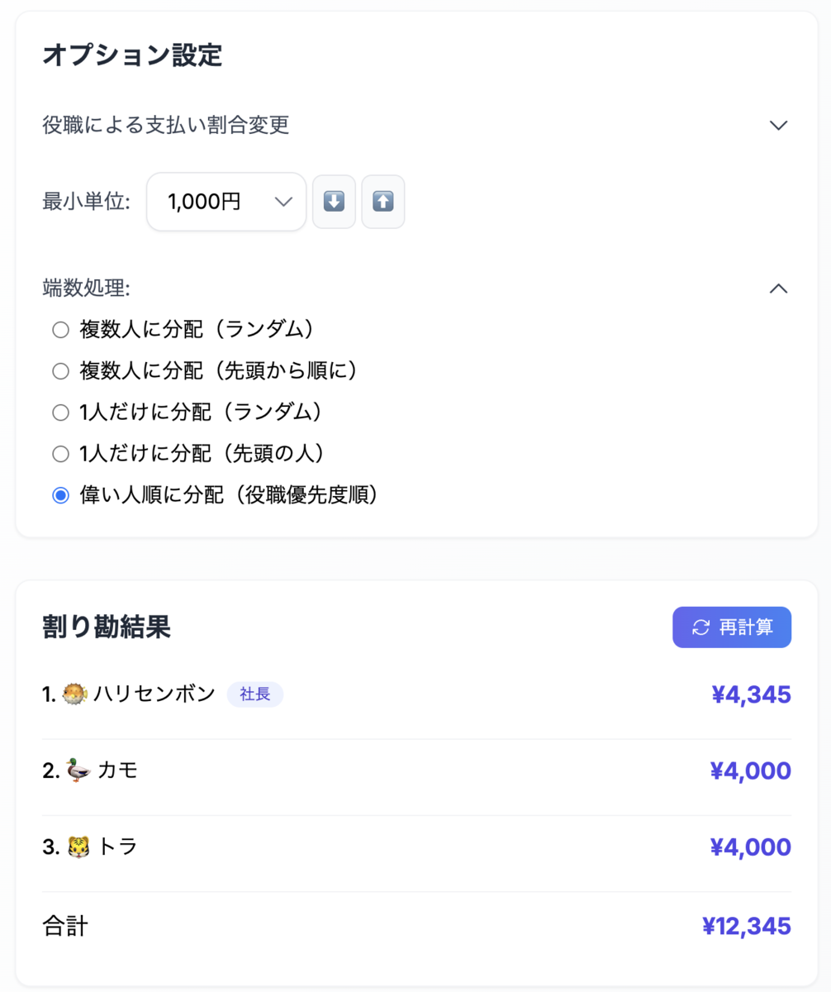Choose 1人だけに分配（先頭の人）option

[60, 454]
